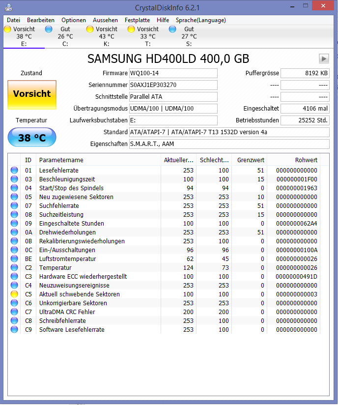Image resolution: width=338 pixels, height=405 pixels.
Task: Click Eingeschaltet value 4106 mal
Action: click(x=305, y=109)
